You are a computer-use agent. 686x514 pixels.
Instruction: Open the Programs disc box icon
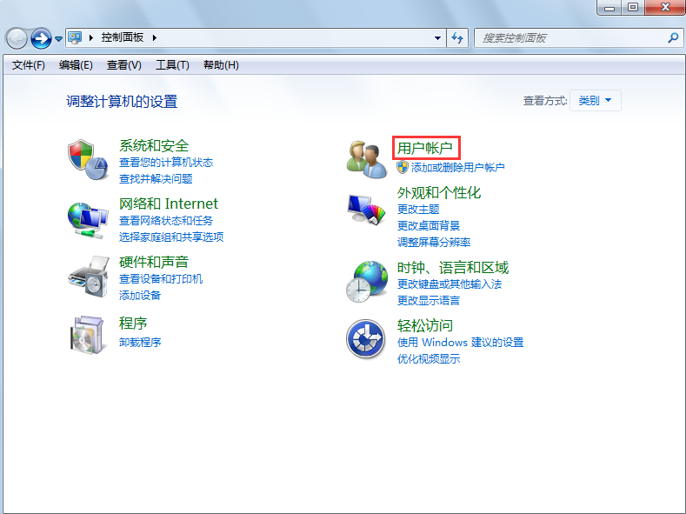[88, 335]
